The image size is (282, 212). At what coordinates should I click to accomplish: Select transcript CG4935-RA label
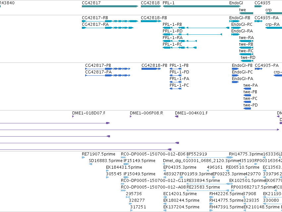(266, 18)
